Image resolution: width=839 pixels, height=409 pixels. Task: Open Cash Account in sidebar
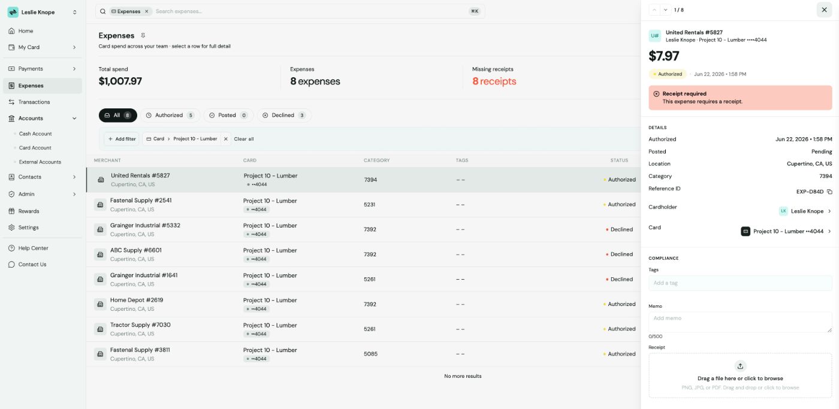tap(35, 134)
